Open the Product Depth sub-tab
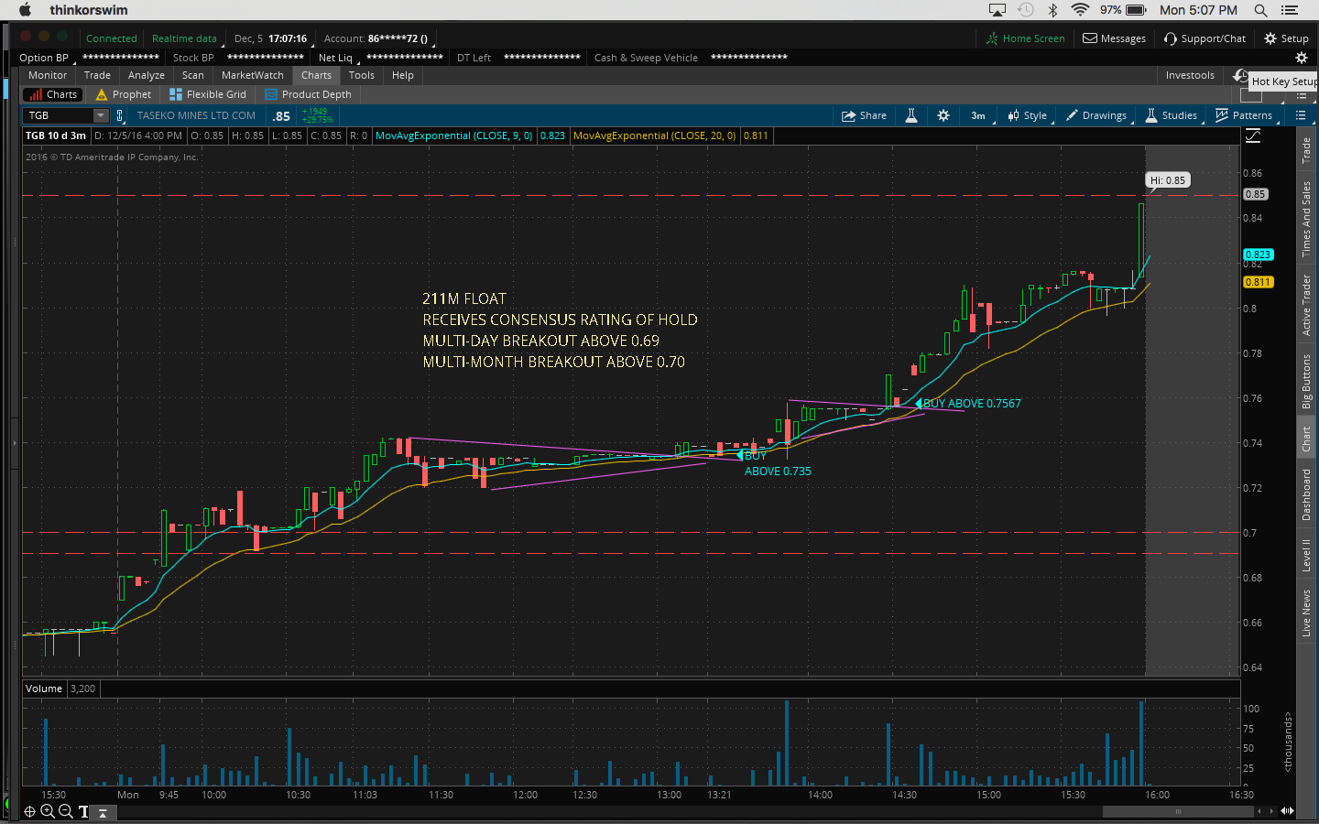 [x=308, y=94]
